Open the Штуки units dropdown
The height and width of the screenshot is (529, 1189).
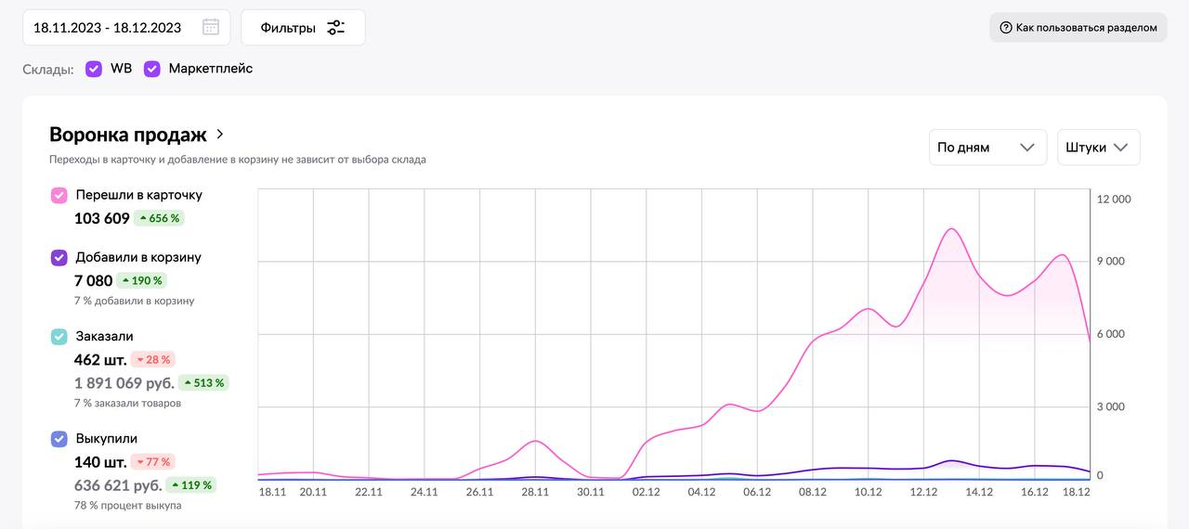click(1098, 148)
